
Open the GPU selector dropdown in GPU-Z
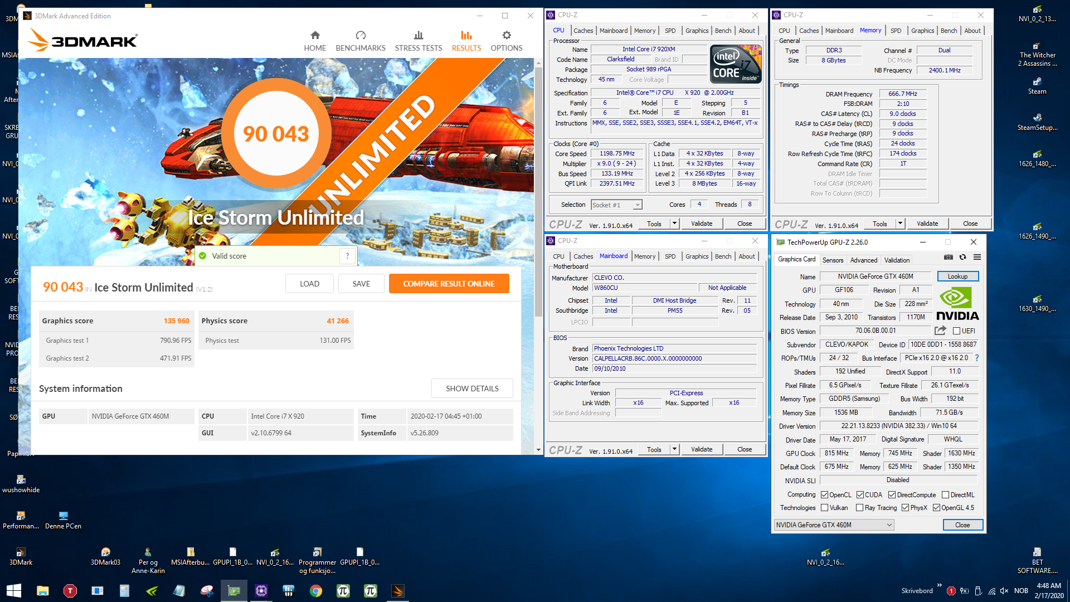[x=834, y=525]
